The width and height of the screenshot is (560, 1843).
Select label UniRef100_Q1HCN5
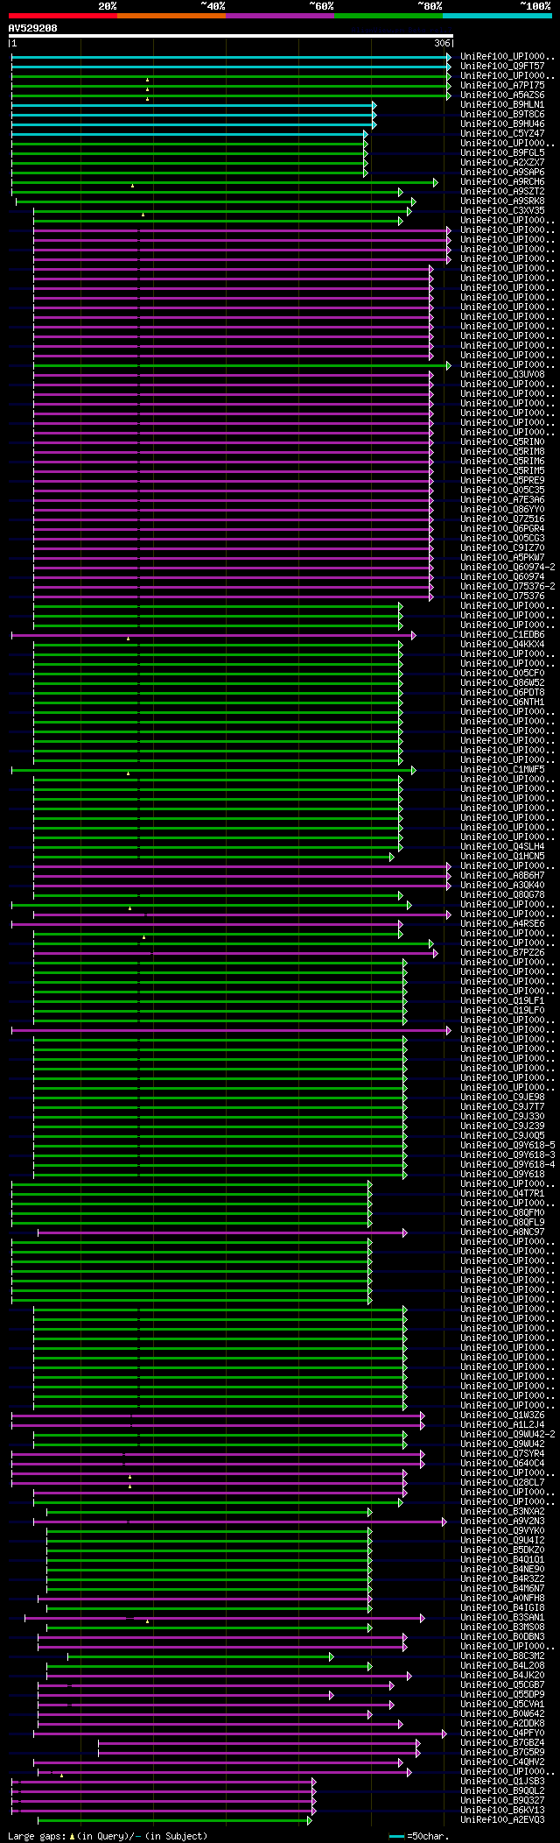(502, 856)
